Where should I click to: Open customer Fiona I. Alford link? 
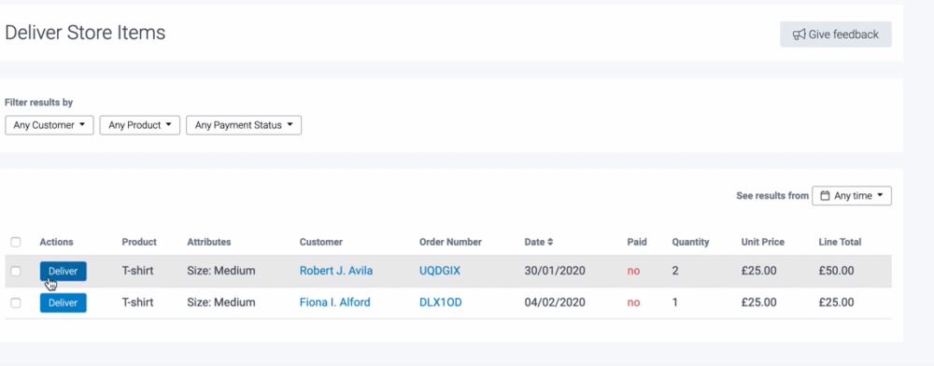334,303
